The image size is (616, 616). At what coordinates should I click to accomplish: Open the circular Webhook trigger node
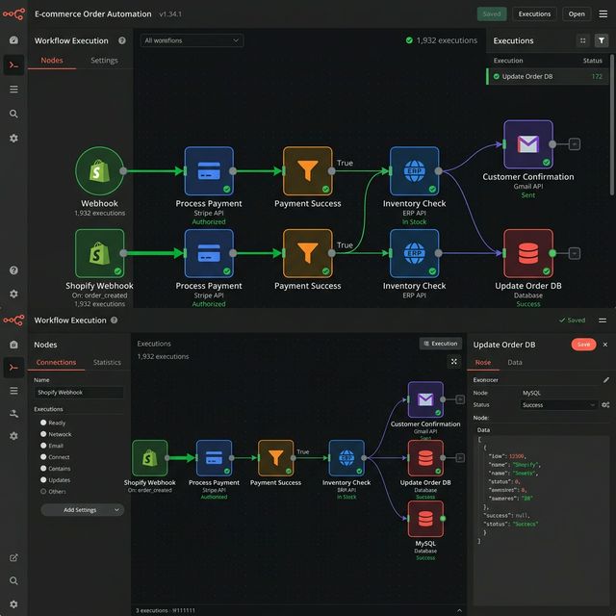tap(99, 171)
